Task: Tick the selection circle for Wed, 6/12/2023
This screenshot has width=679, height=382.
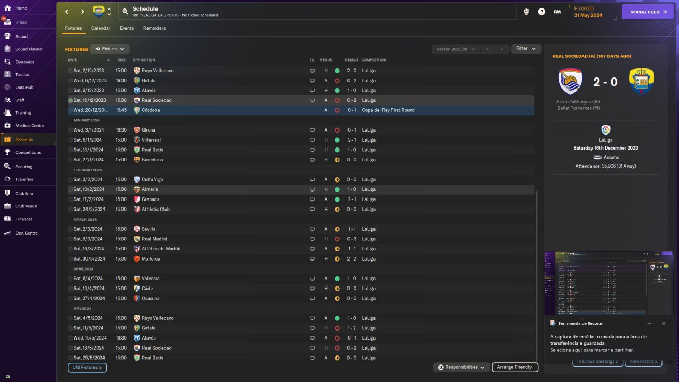Action: 71,81
